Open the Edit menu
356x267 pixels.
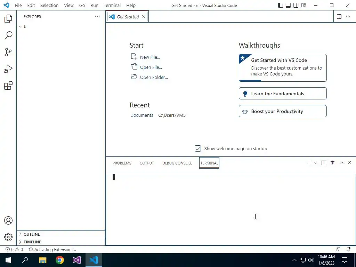(x=31, y=5)
